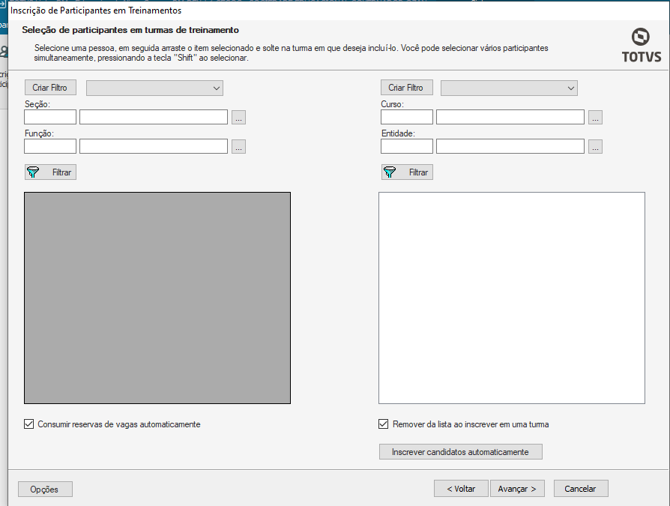This screenshot has width=670, height=506.
Task: Click the Cancelar button
Action: [580, 489]
